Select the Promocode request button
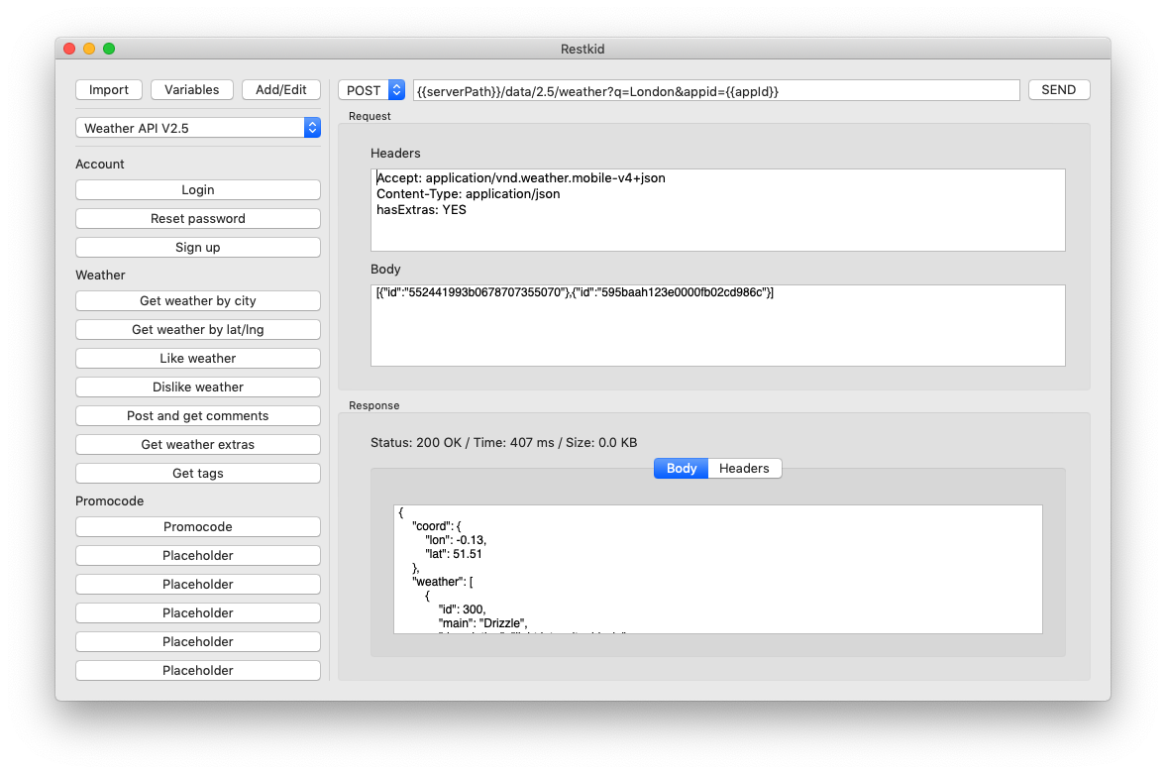Screen dimensions: 1166x774 click(198, 527)
